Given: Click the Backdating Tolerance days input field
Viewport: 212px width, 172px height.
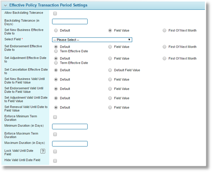Looking at the screenshot, I should (x=70, y=22).
